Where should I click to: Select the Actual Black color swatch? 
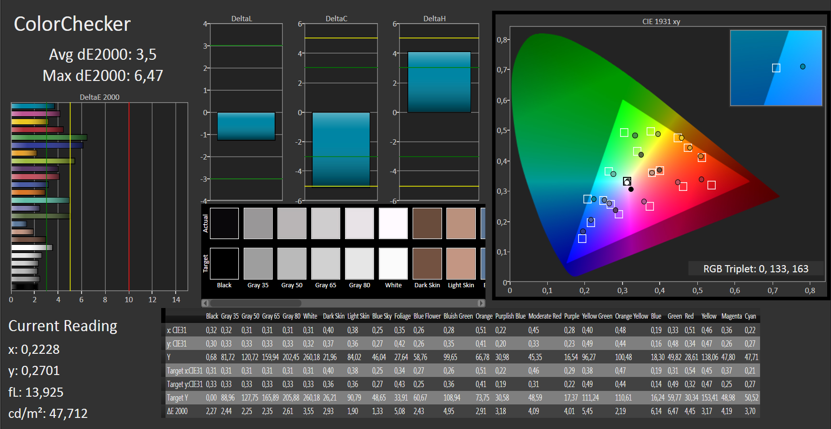click(x=224, y=223)
